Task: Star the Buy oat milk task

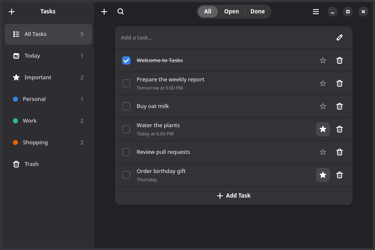Action: (322, 106)
